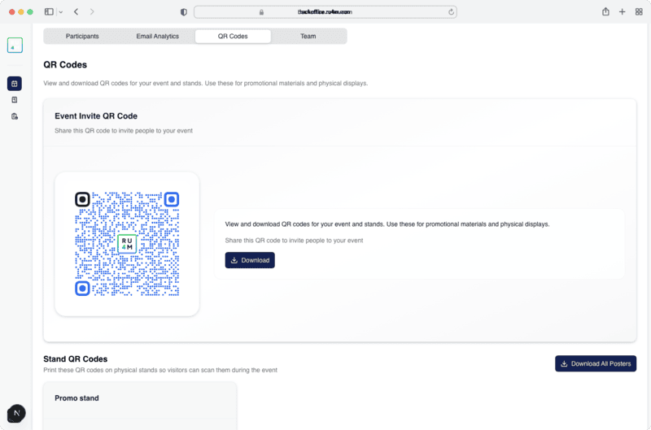Viewport: 651px width, 430px height.
Task: Click the RU4M logo at sidebar top
Action: [x=15, y=46]
